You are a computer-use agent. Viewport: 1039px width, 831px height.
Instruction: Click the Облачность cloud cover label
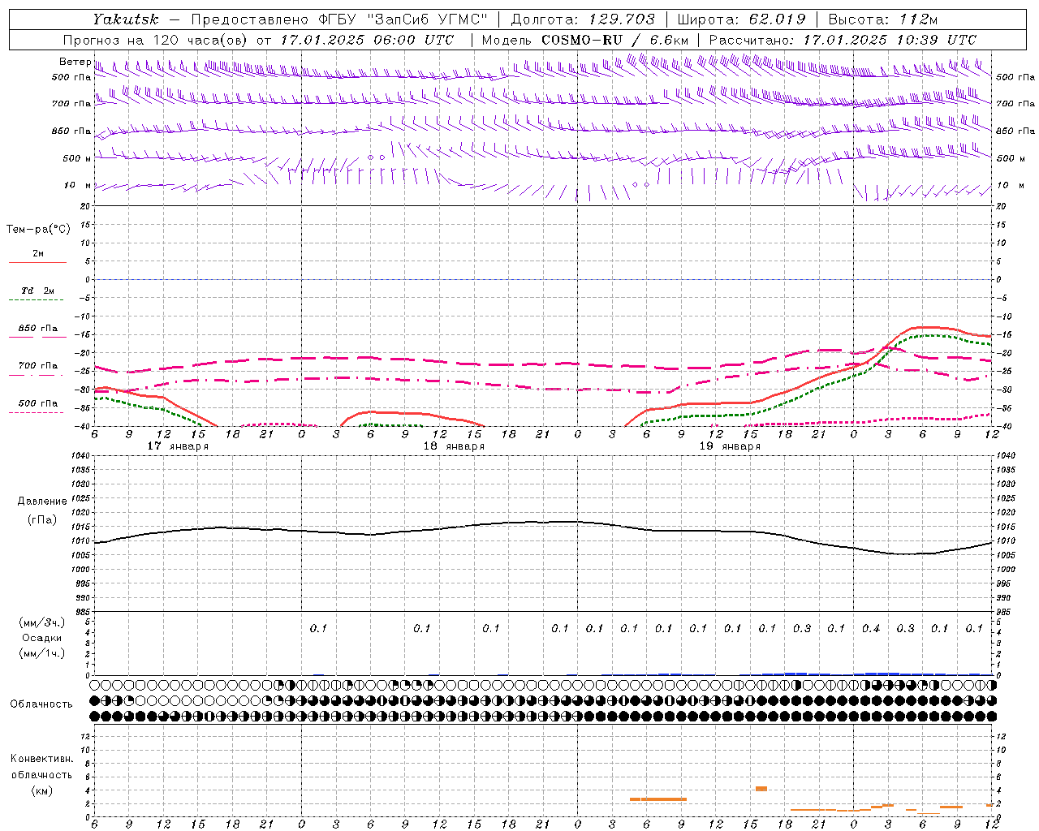coord(41,704)
